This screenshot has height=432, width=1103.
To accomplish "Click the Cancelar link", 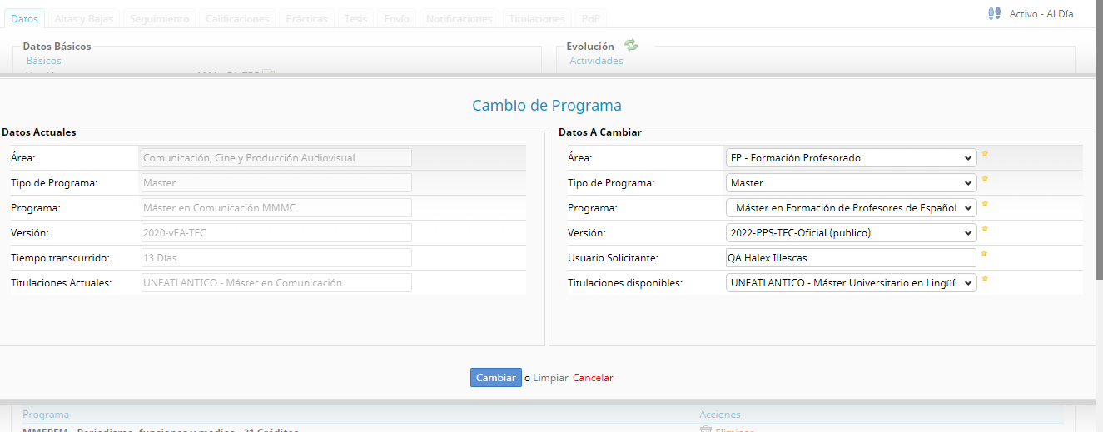I will [593, 378].
